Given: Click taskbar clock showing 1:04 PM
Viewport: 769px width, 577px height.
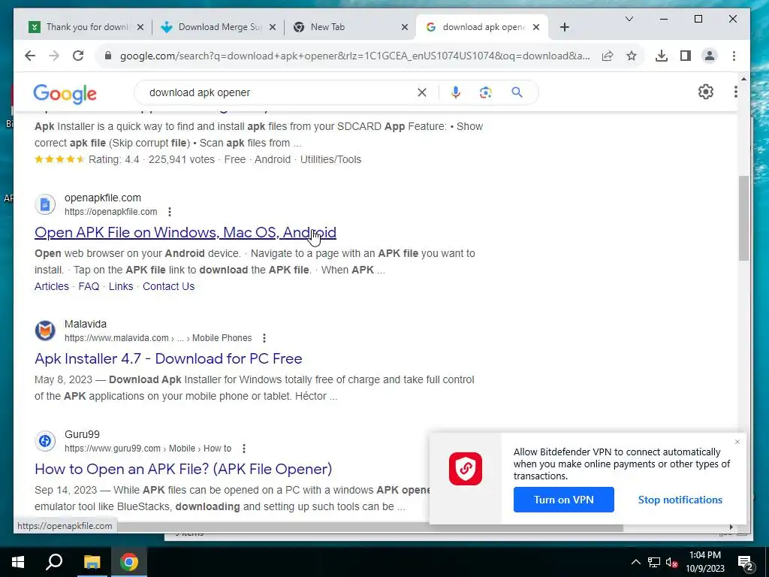Looking at the screenshot, I should (x=704, y=562).
